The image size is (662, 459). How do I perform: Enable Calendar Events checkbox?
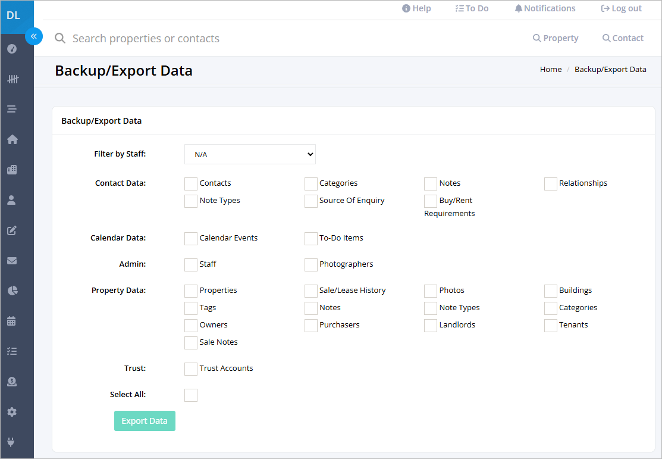point(191,239)
